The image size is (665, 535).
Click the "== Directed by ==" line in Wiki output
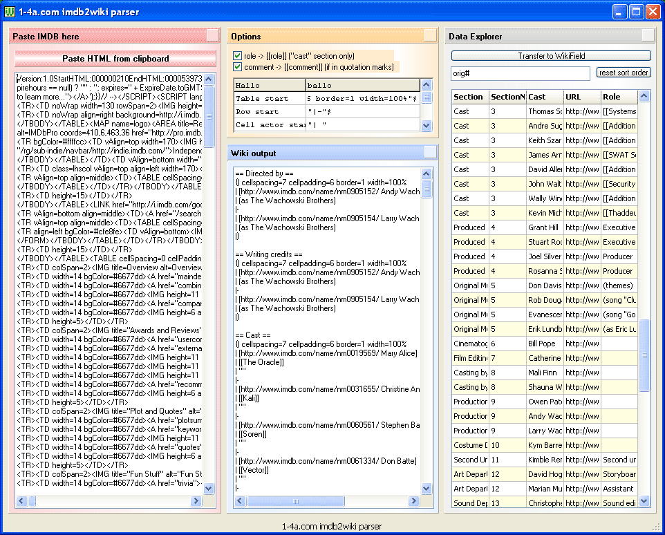coord(264,173)
